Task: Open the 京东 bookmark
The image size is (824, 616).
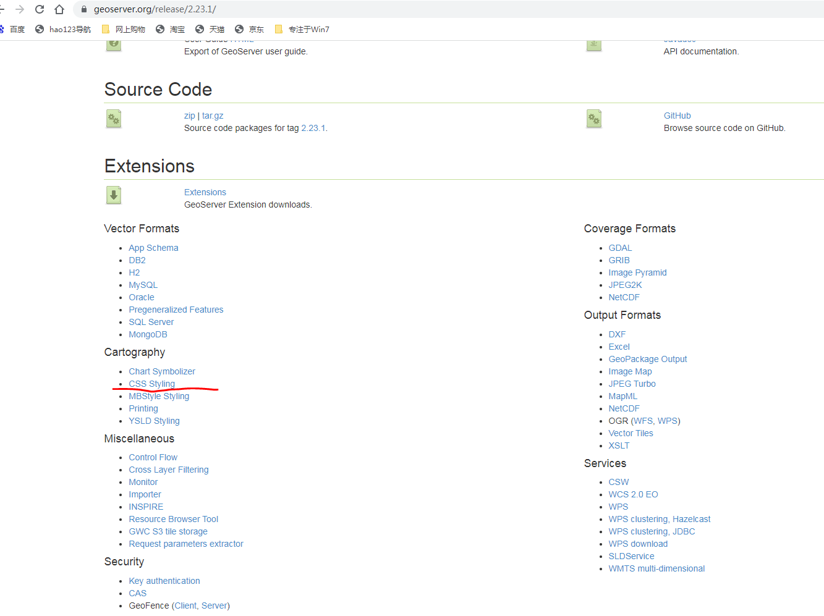Action: [x=250, y=29]
